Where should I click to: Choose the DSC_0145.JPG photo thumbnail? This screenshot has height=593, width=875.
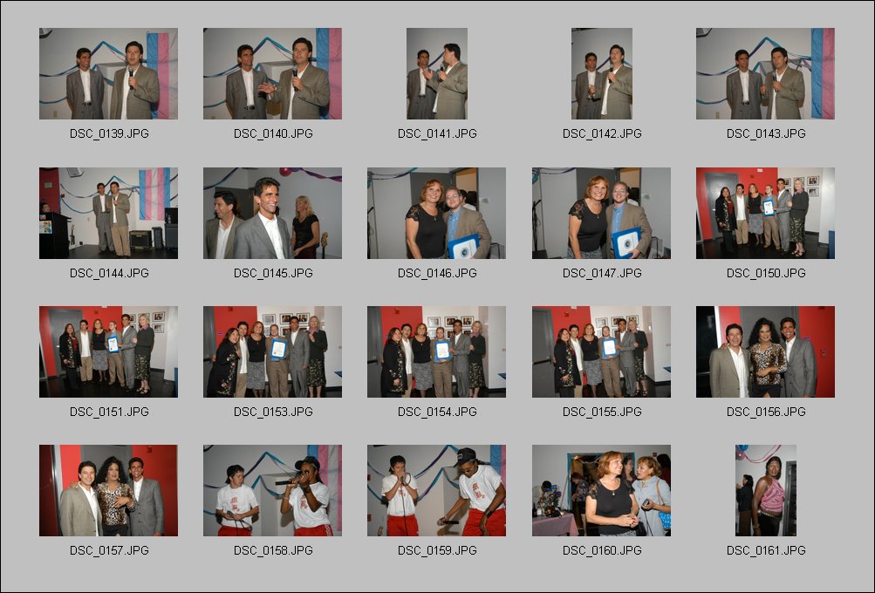(x=272, y=213)
